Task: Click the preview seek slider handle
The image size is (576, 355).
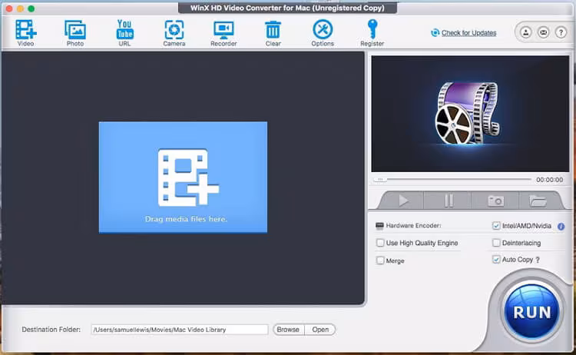Action: [380, 179]
